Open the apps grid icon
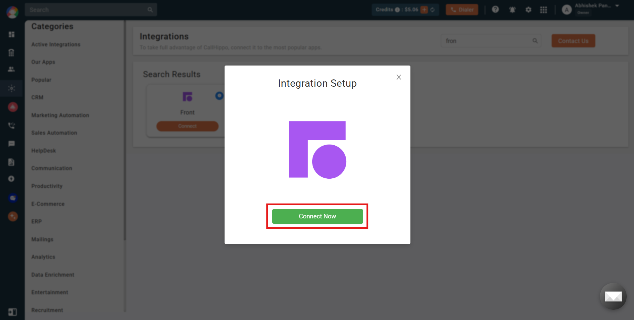634x320 pixels. tap(543, 10)
